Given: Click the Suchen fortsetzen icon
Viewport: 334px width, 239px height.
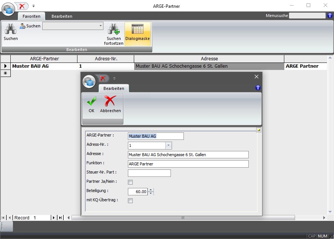Looking at the screenshot, I should (113, 30).
